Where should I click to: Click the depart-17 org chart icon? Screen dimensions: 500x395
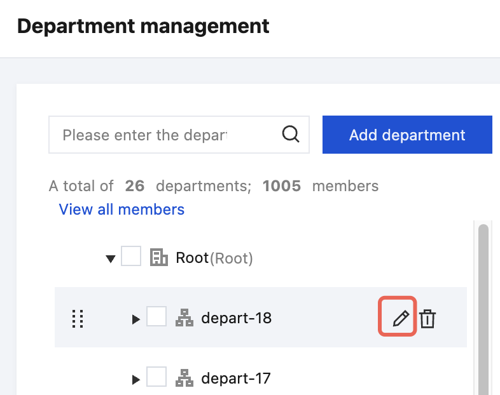coord(184,378)
